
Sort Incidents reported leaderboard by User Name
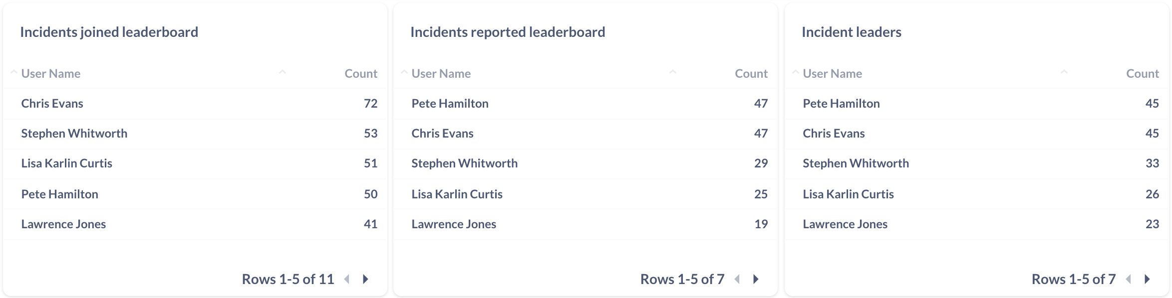(x=441, y=74)
